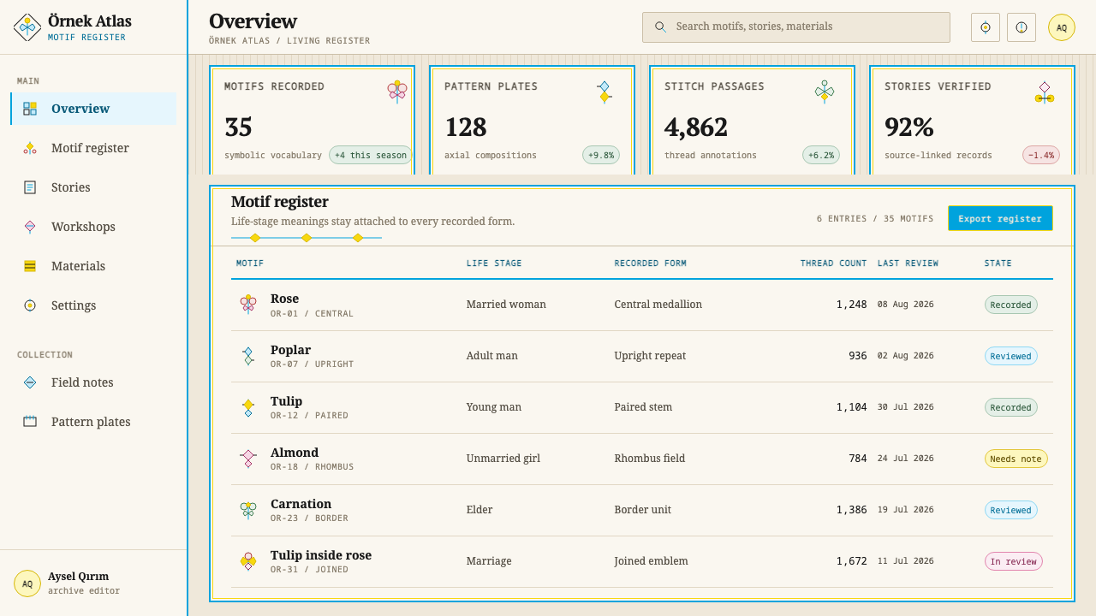Screen dimensions: 1096x616
Task: Click the −1.4% badge on Stories Verified
Action: (x=1041, y=155)
